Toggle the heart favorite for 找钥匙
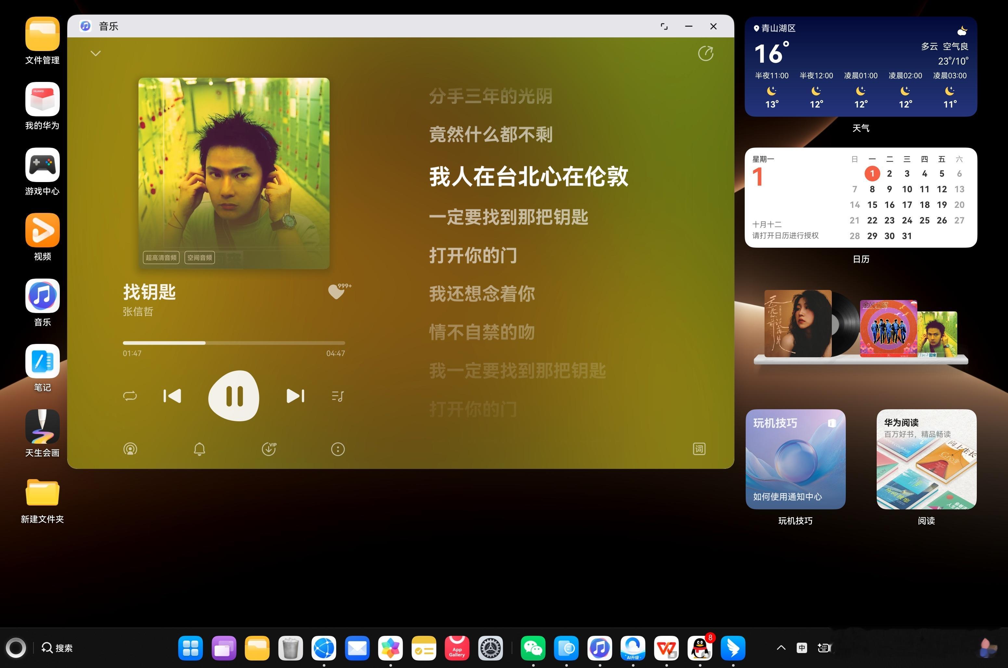Image resolution: width=1008 pixels, height=668 pixels. 336,292
